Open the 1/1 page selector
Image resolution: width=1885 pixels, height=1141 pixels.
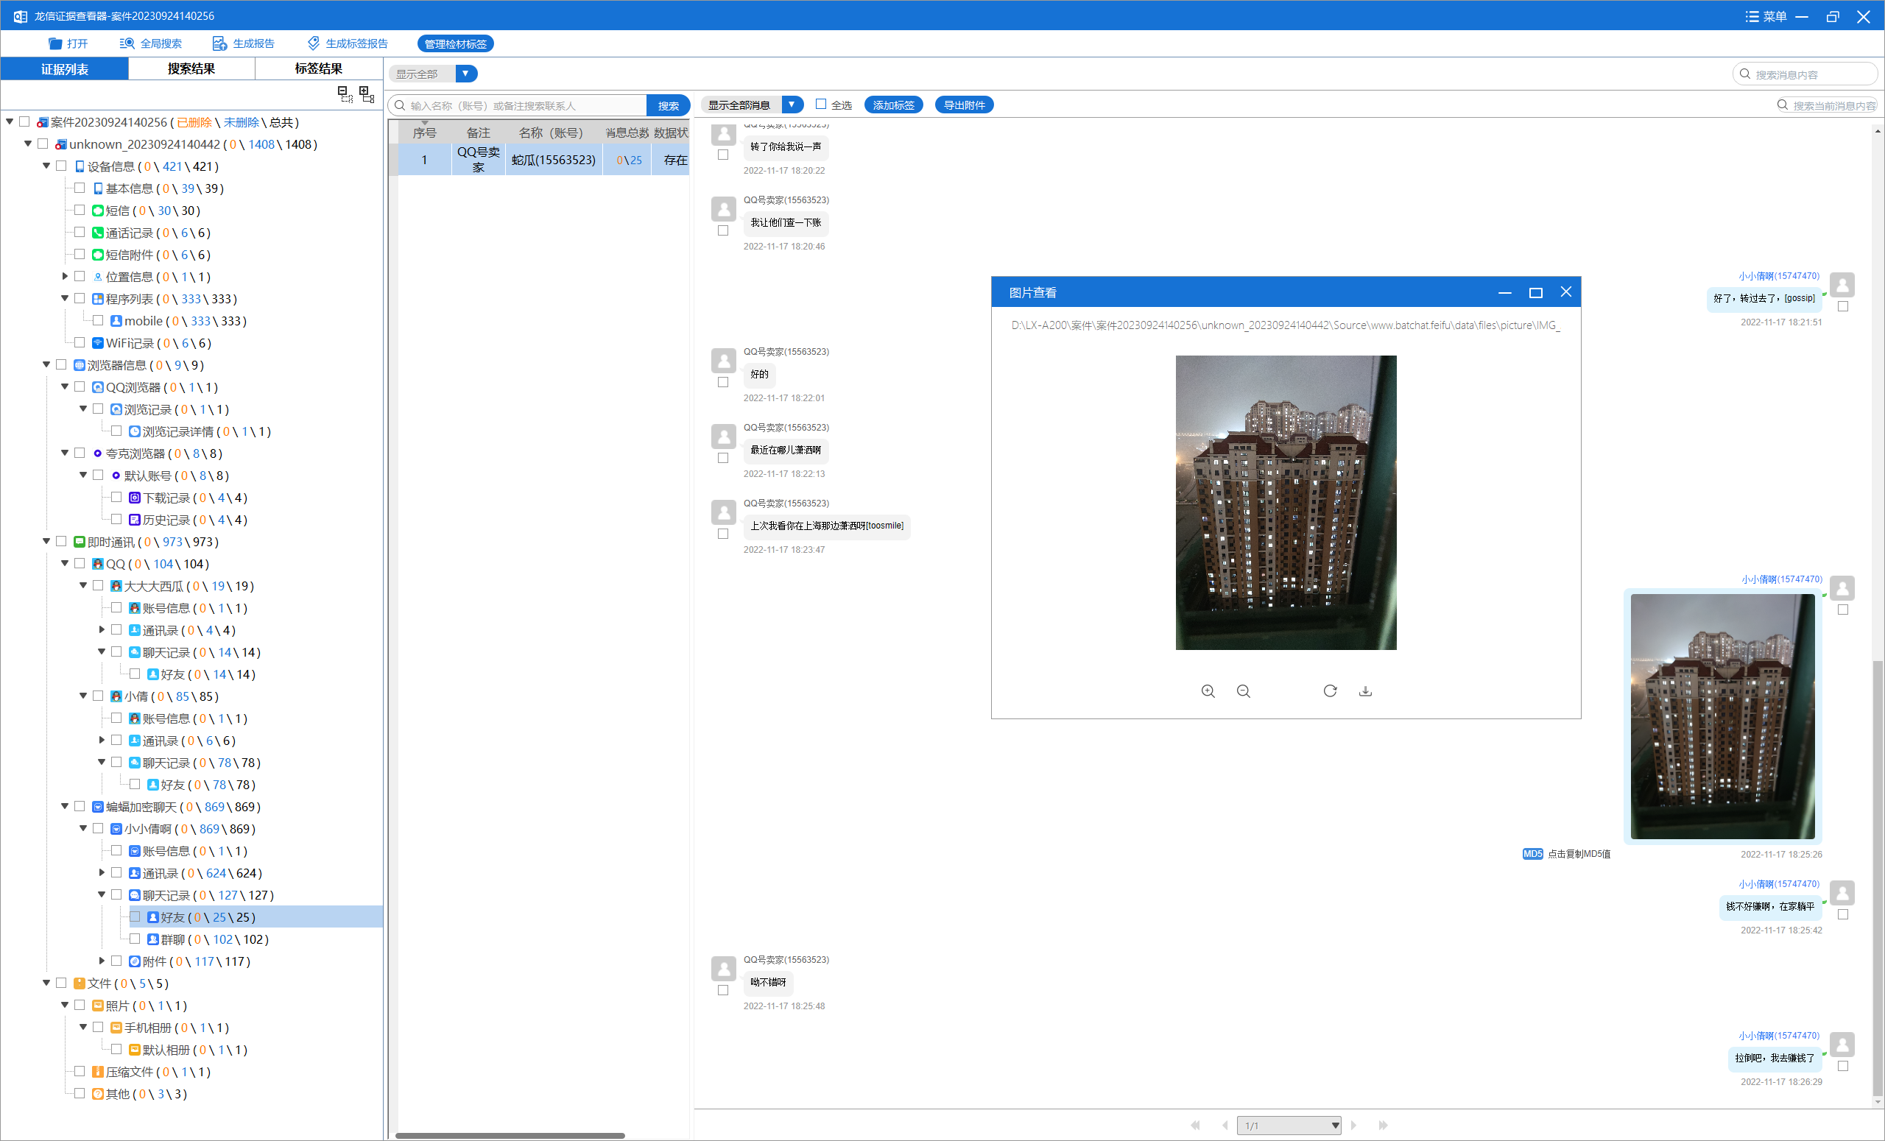point(1289,1125)
